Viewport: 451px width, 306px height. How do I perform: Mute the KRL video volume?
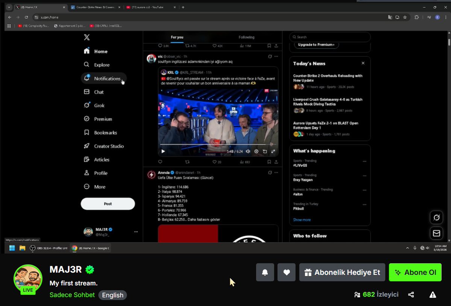pyautogui.click(x=248, y=151)
